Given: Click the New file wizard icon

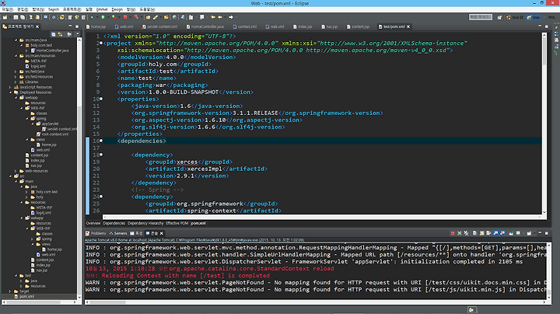Looking at the screenshot, I should pos(5,17).
